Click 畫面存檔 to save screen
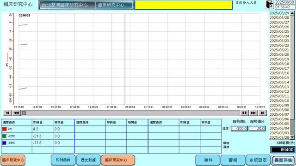The width and height of the screenshot is (296, 166). click(x=283, y=160)
